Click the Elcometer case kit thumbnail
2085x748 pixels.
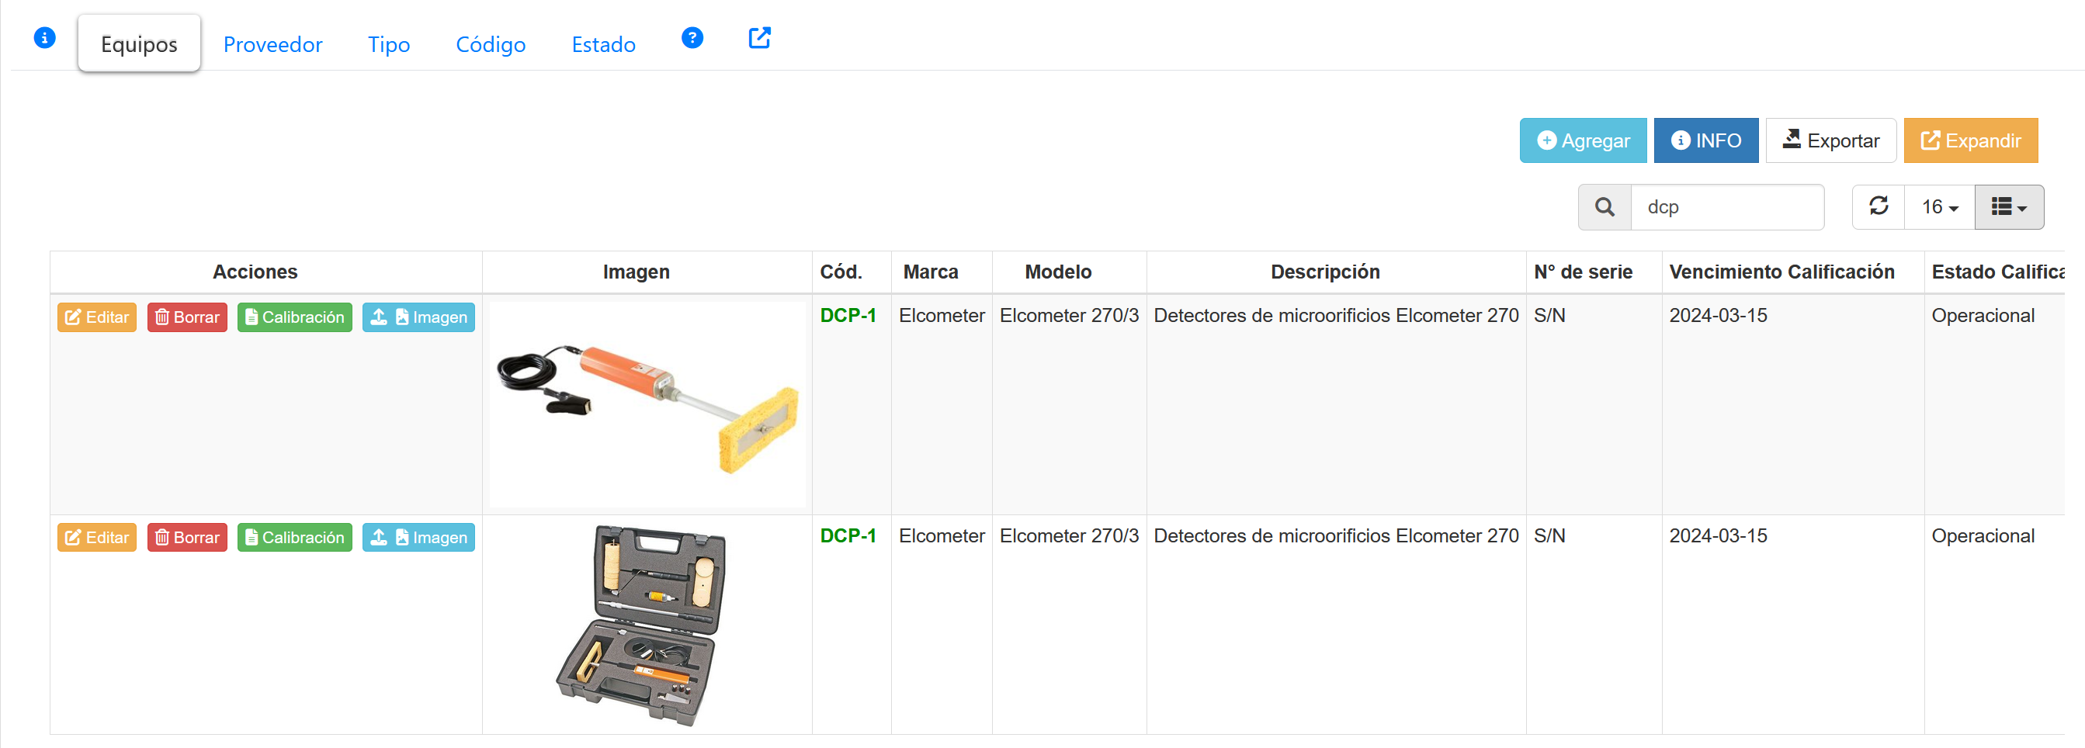click(642, 625)
